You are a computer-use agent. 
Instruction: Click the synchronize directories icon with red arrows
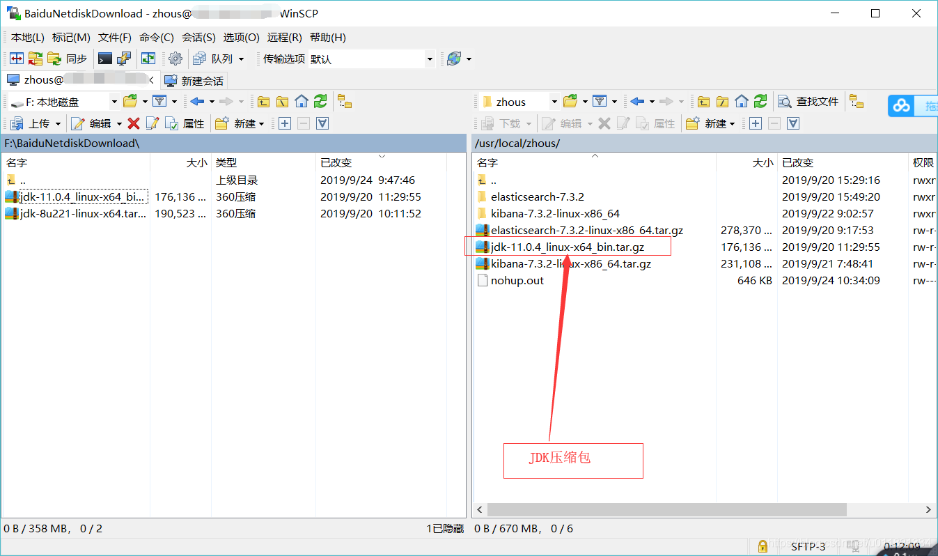pyautogui.click(x=35, y=59)
